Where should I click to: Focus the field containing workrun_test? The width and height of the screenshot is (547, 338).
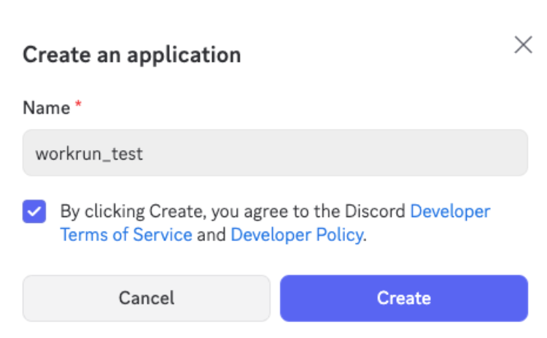tap(275, 153)
